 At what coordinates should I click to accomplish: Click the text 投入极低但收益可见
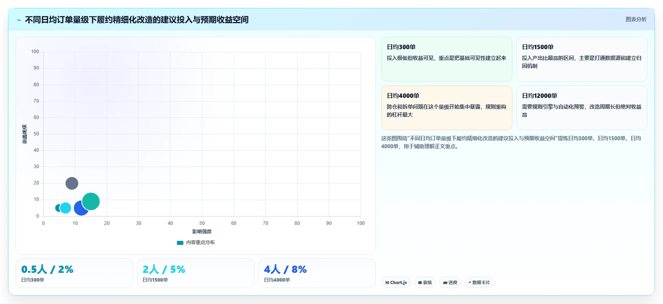point(446,58)
